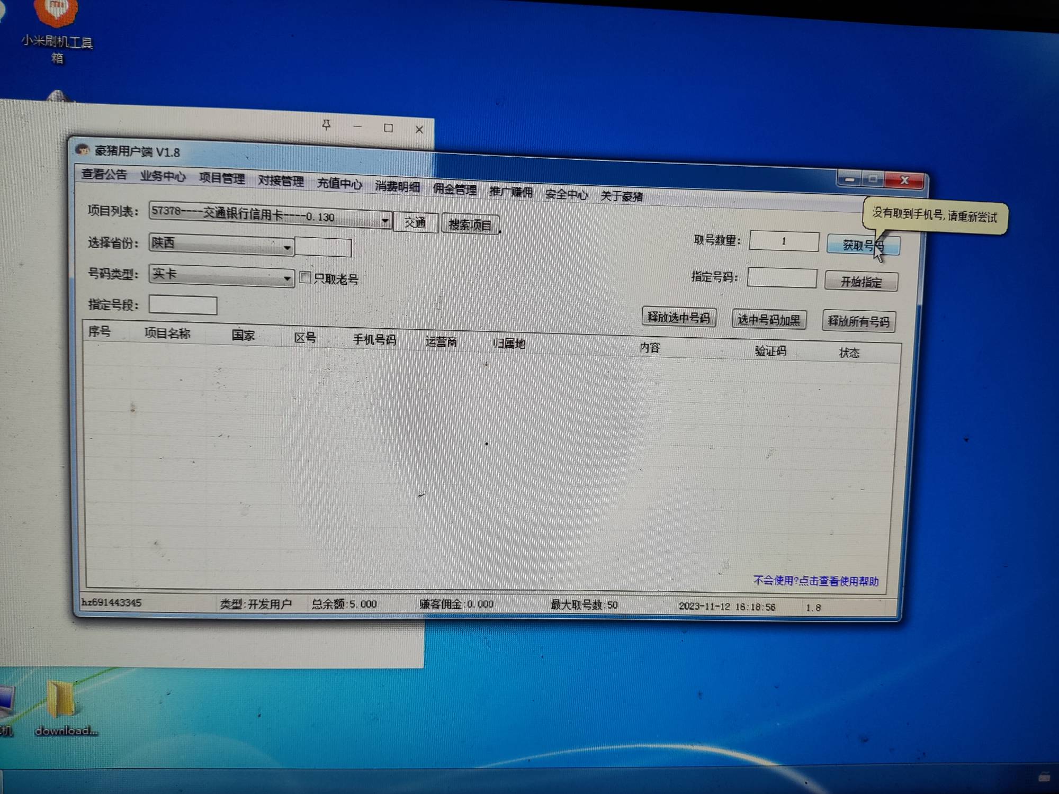Maximize the background window
This screenshot has width=1059, height=794.
click(388, 128)
